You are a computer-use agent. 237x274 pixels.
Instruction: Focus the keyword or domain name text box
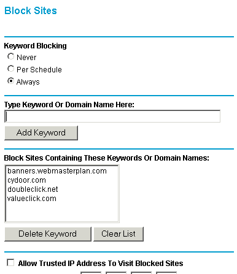112,116
